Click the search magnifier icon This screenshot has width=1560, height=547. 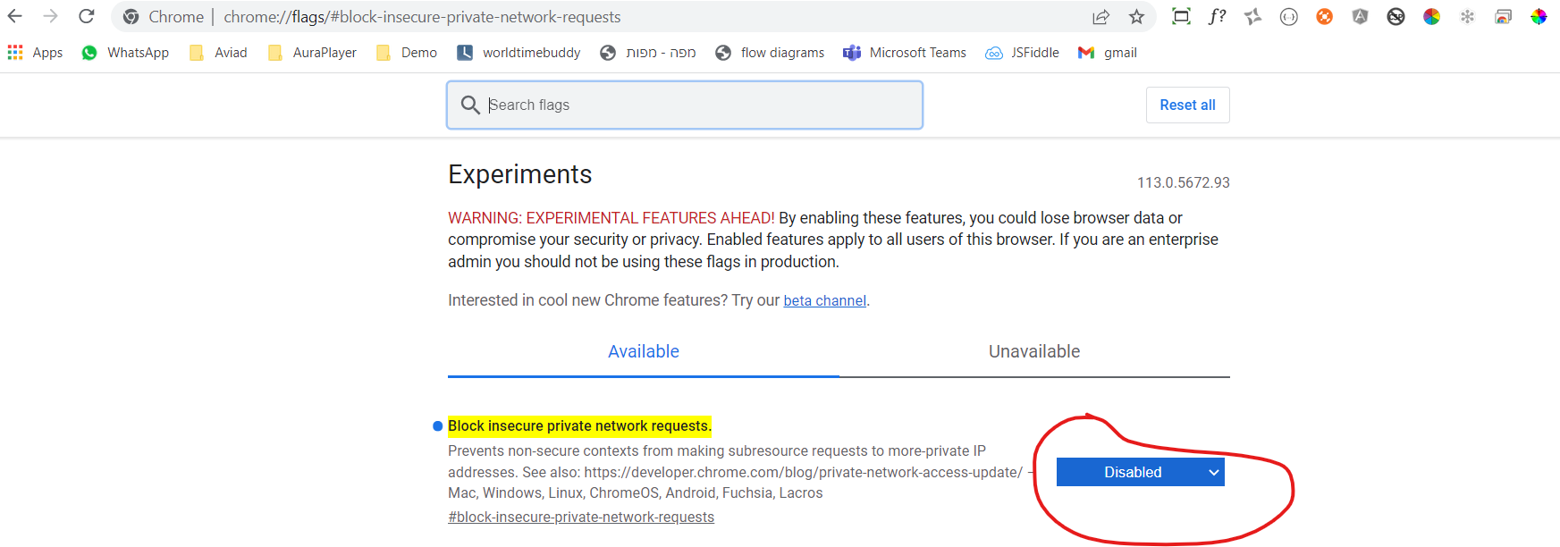click(470, 105)
